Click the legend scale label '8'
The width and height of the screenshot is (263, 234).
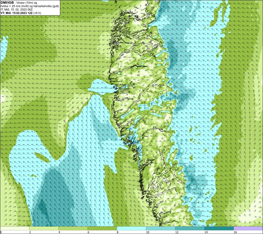[117, 232]
